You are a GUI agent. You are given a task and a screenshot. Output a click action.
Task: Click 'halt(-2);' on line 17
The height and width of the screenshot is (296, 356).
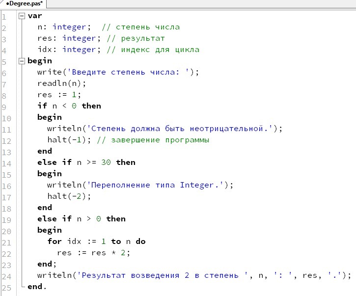coord(69,196)
